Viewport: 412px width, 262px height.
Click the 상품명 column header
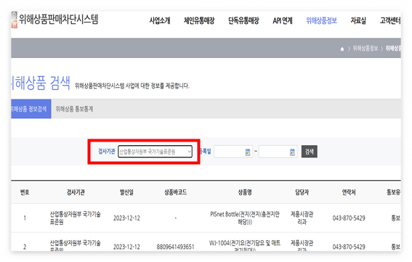point(245,192)
